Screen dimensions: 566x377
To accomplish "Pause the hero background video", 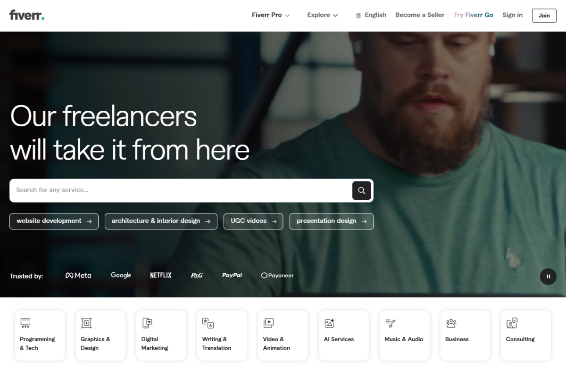I will pos(548,277).
